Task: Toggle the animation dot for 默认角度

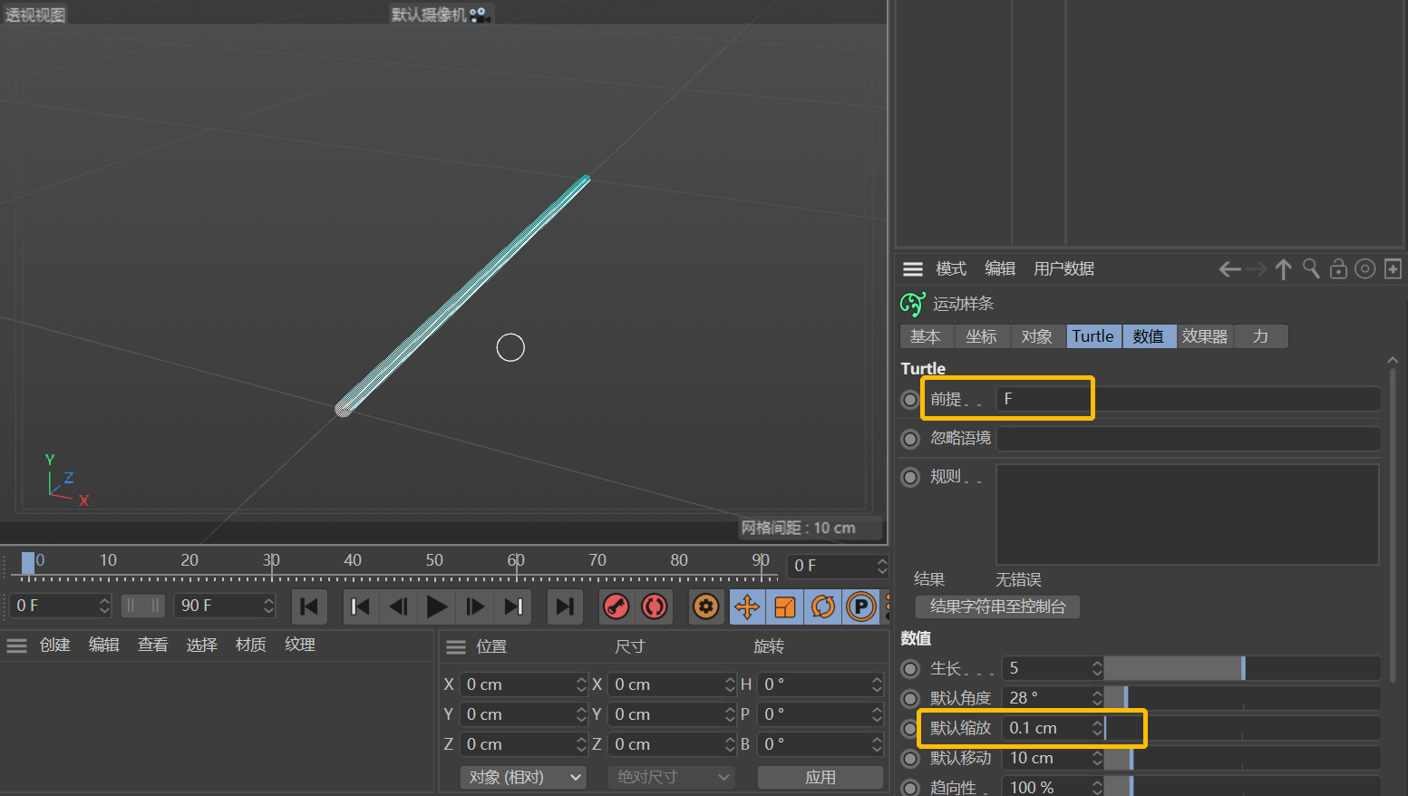Action: (x=910, y=699)
